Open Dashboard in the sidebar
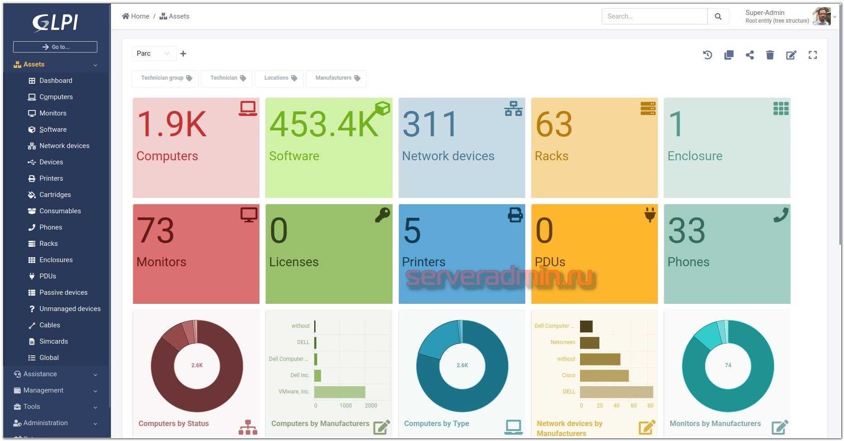844x441 pixels. (56, 81)
